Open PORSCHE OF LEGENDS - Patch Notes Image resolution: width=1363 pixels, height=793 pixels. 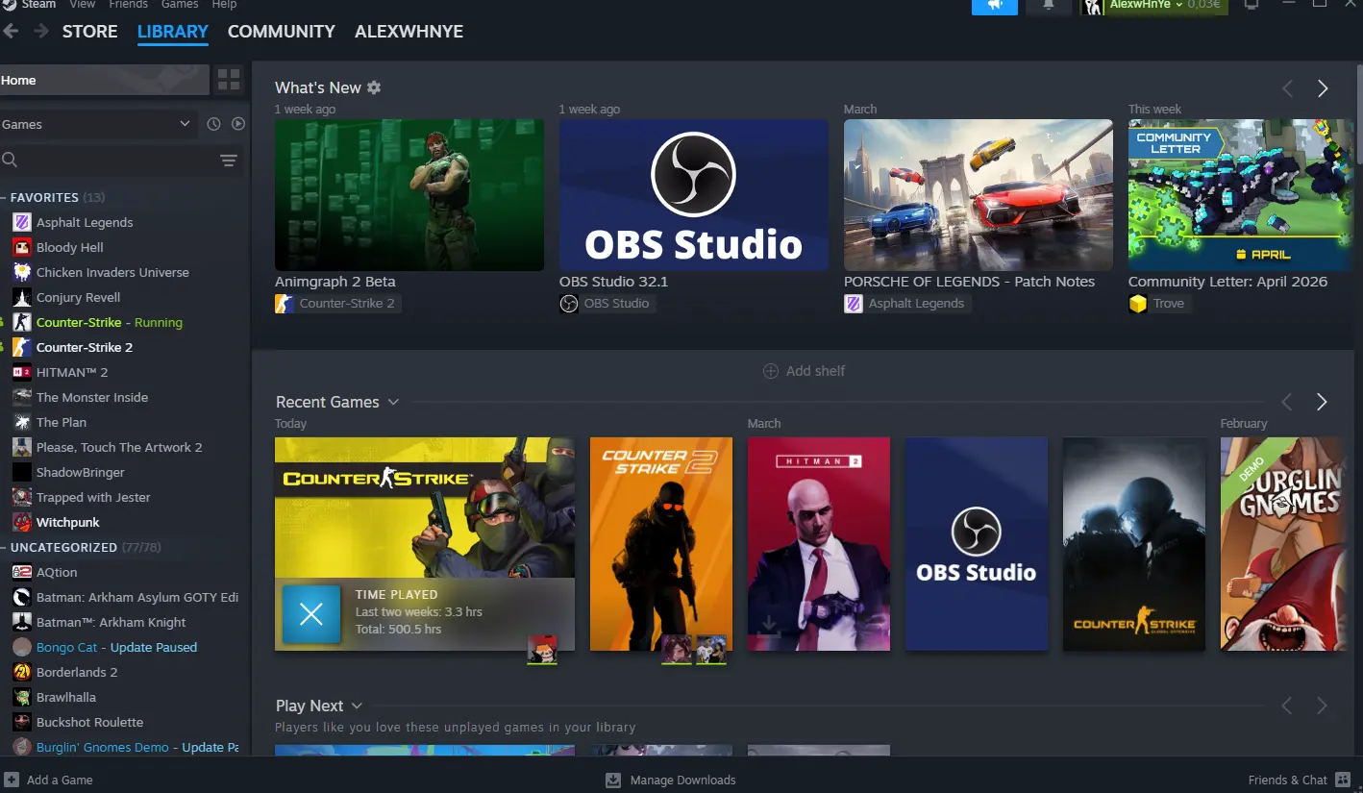(969, 282)
